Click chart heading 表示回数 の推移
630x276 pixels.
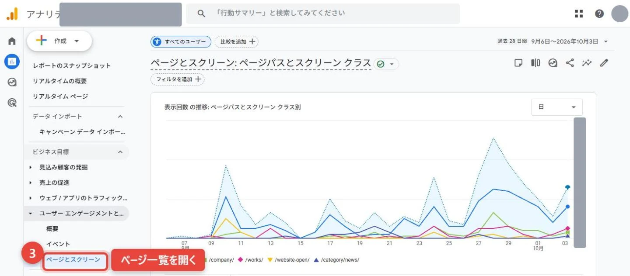coord(232,107)
